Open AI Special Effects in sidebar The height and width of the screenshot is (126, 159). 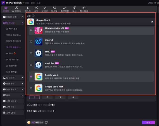[x=12, y=29]
